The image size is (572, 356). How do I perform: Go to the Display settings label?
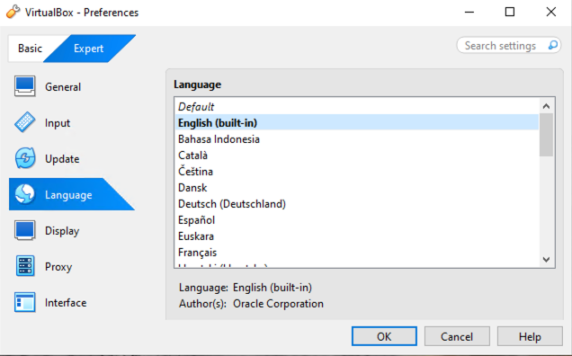tap(62, 231)
